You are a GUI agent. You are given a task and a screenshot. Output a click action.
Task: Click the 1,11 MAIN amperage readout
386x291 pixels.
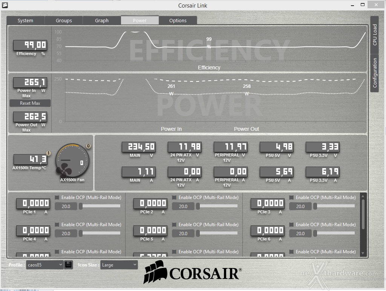139,172
